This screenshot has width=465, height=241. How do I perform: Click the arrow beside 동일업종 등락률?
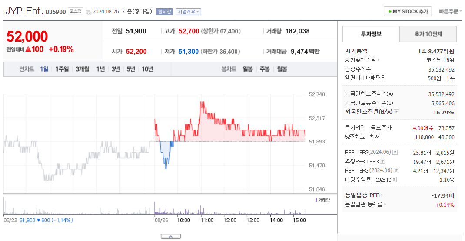pos(385,204)
